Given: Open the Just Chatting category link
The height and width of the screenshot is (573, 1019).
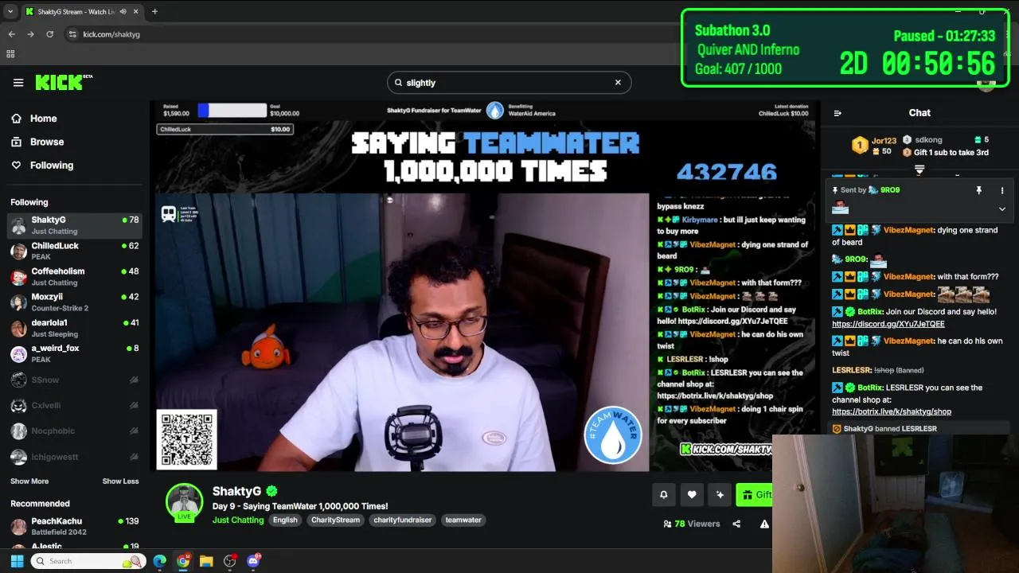Looking at the screenshot, I should click(x=238, y=520).
